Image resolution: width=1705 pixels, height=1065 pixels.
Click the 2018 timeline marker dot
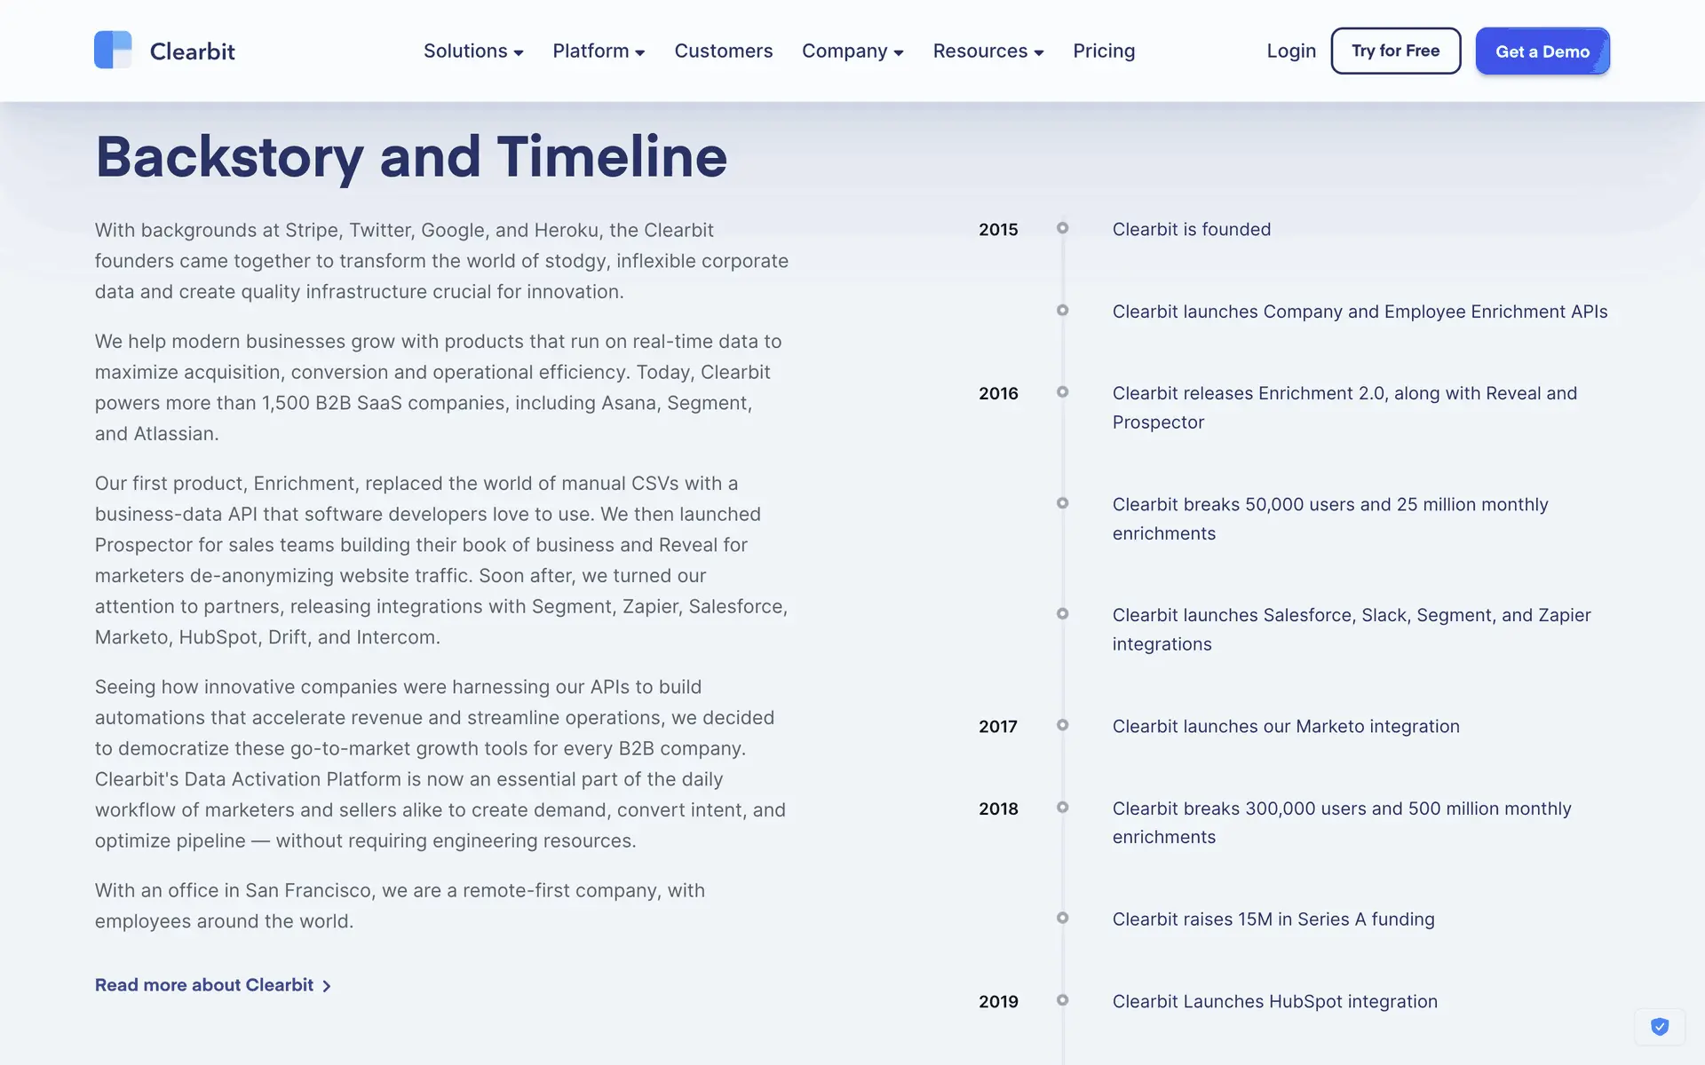click(x=1062, y=808)
